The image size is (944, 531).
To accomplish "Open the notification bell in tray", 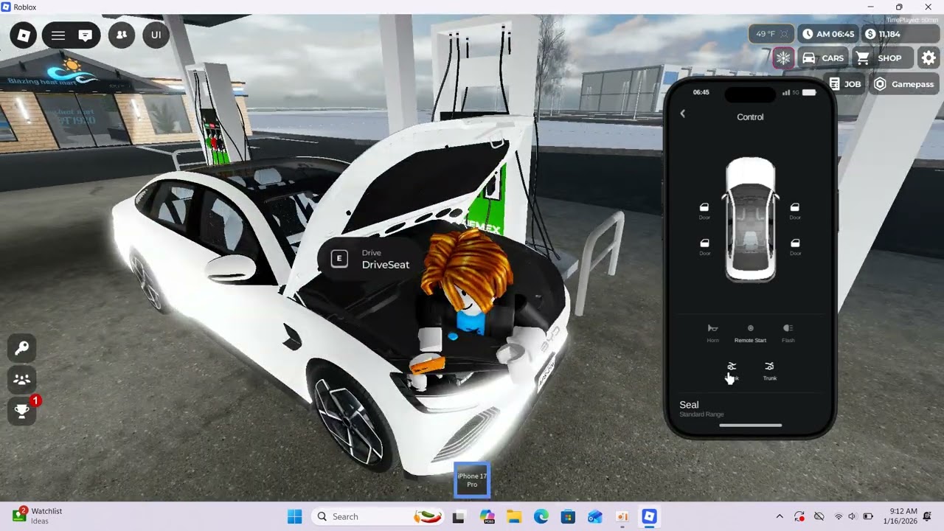I will tap(928, 516).
